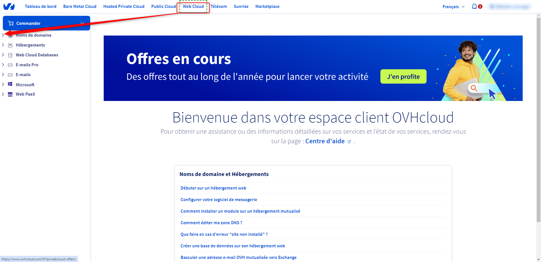Open the Commander dropdown arrow

(82, 23)
